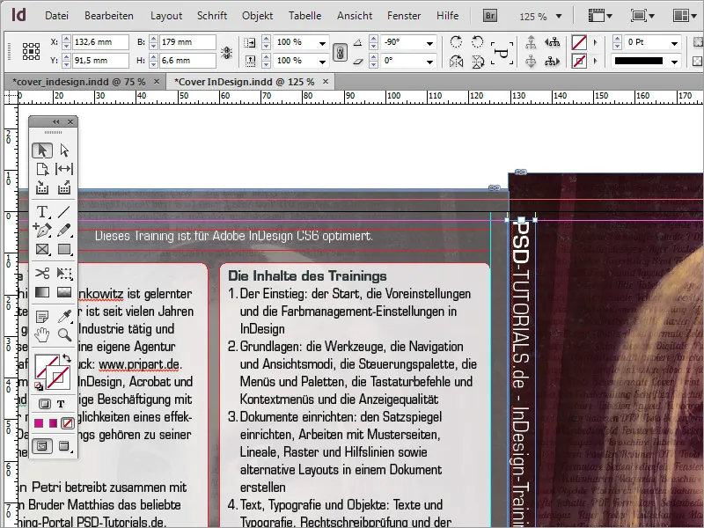The width and height of the screenshot is (704, 528).
Task: Click the X position field 132,6 mm
Action: pos(100,42)
